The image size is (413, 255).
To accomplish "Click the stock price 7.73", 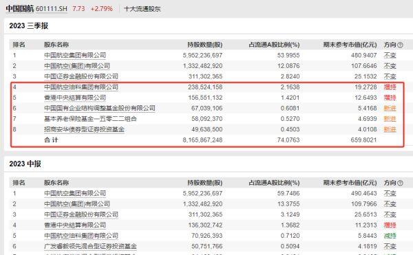I will (78, 9).
